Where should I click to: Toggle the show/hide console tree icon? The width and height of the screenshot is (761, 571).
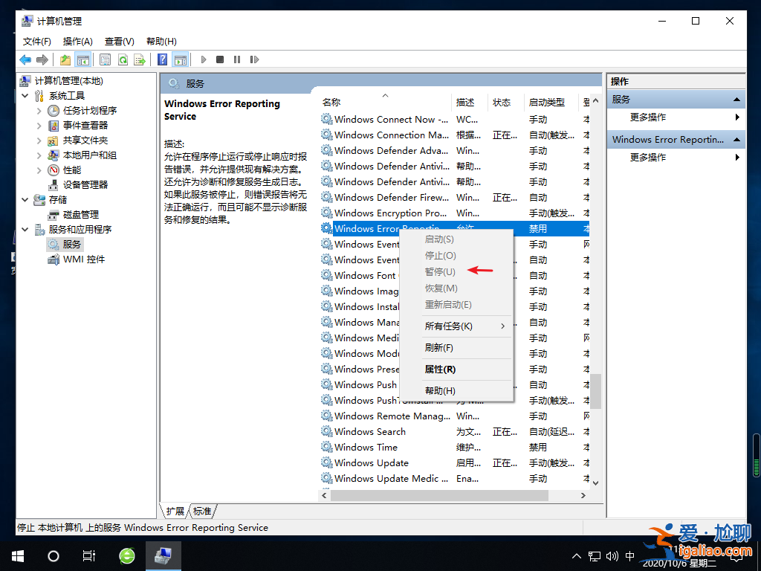click(x=83, y=59)
